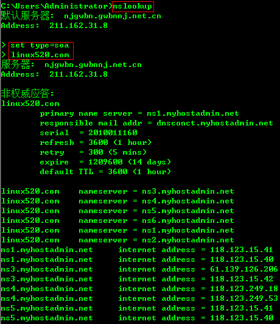
Task: Click the 'set type=soa' command line
Action: tap(40, 45)
